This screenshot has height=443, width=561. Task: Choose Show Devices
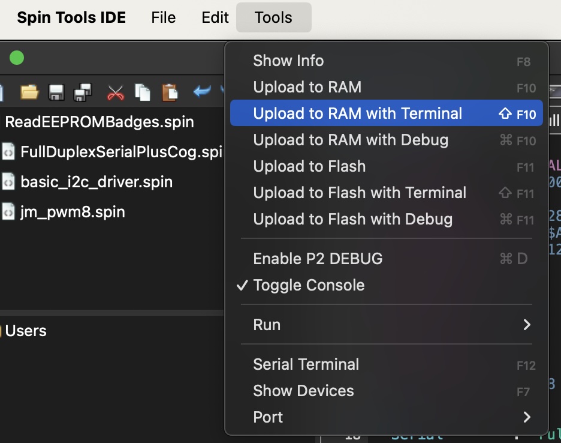point(387,391)
